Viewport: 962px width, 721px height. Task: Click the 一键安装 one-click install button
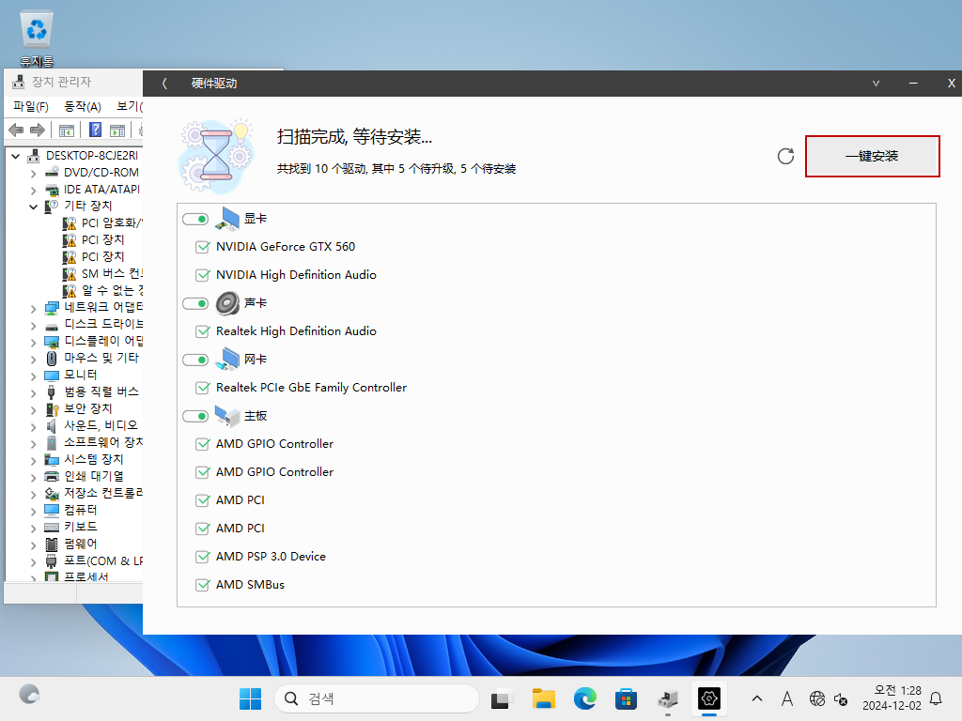point(872,157)
